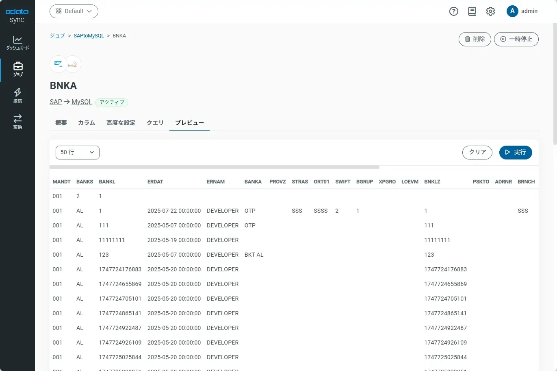The height and width of the screenshot is (371, 557).
Task: Click the SAP connector icon
Action: pyautogui.click(x=58, y=63)
